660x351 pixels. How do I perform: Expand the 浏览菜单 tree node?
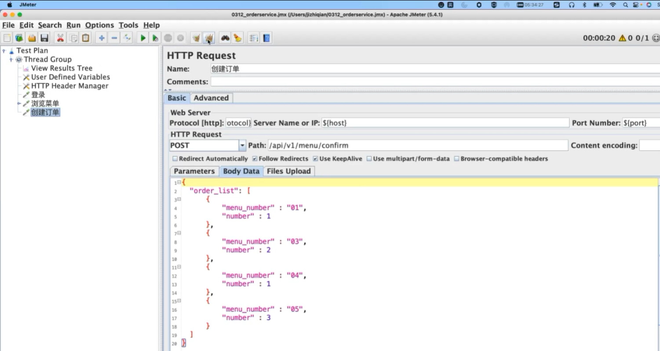(x=18, y=104)
